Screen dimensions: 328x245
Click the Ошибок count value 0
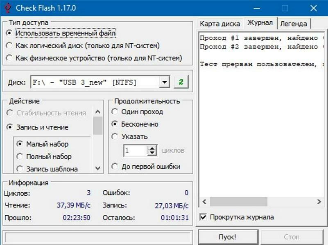[186, 193]
